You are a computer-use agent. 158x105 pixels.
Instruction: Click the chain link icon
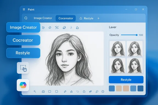point(91,92)
